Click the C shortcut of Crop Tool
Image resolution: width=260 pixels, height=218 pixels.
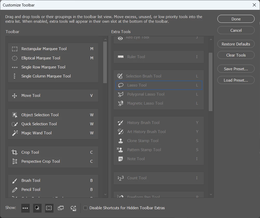[91, 152]
